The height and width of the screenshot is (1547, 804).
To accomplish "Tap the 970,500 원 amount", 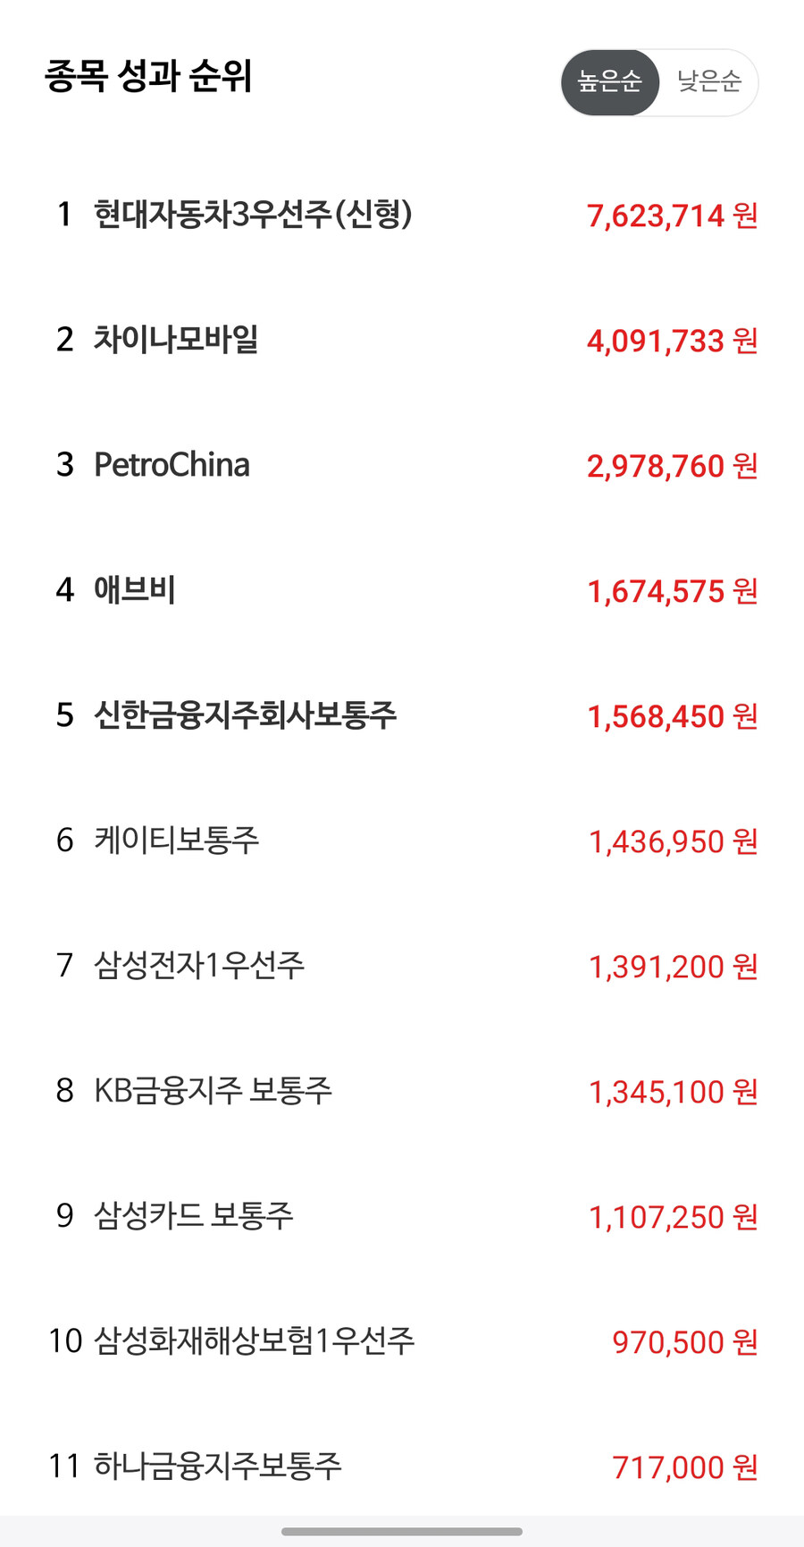I will [684, 1342].
